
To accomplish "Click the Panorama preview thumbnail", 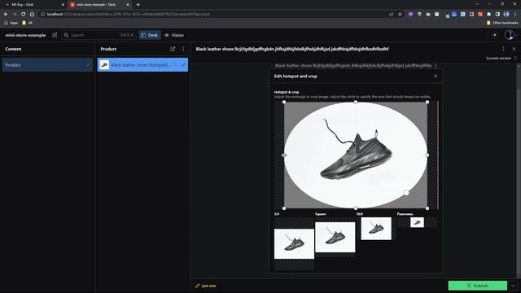I will point(417,222).
